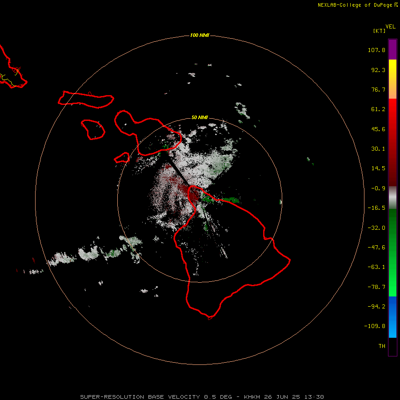Click the purple segment of the velocity color bar
This screenshot has height=400, width=400.
[x=392, y=49]
